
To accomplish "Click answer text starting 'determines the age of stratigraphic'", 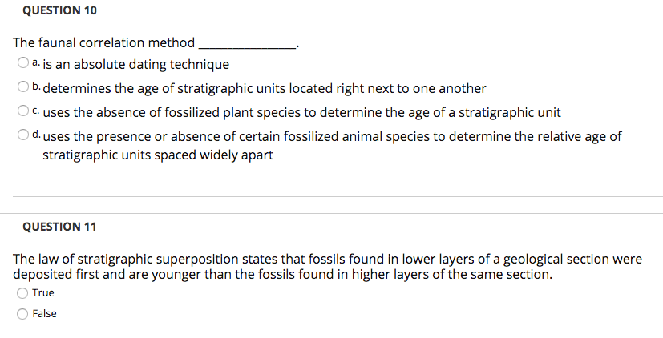I will coord(265,89).
